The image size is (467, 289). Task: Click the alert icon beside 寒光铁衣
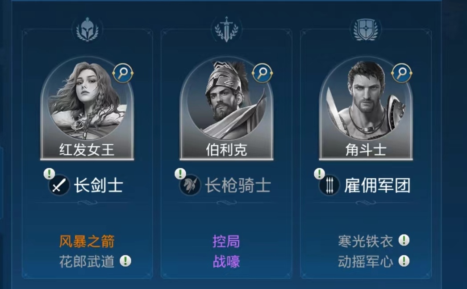point(404,240)
